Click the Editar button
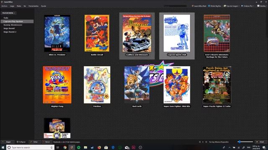The width and height of the screenshot is (268, 150). click(x=34, y=142)
